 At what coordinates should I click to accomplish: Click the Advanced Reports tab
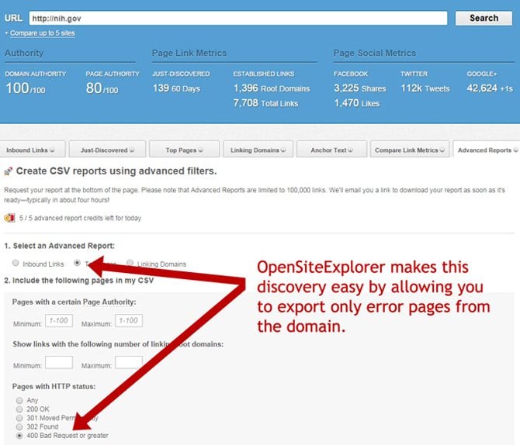pos(486,150)
